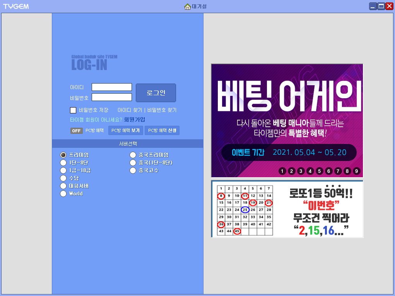Viewport: 395px width, 296px height.
Task: Click the 로그인 button
Action: pos(156,93)
